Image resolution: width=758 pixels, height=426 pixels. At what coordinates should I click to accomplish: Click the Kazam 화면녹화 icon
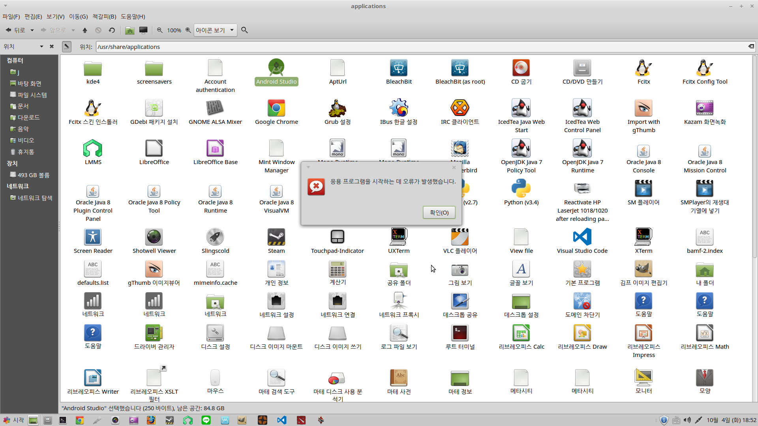[x=705, y=108]
